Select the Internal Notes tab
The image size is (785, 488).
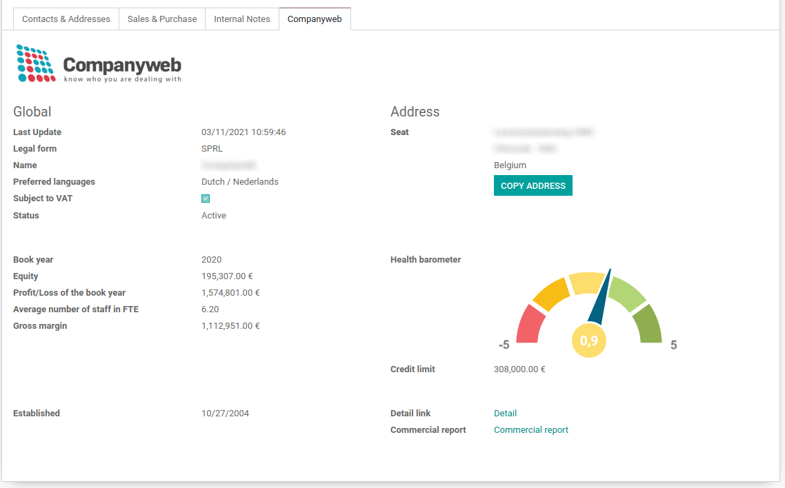(x=241, y=19)
